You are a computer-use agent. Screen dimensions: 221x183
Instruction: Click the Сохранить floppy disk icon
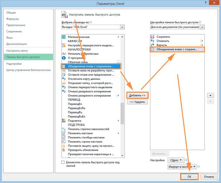(x=152, y=37)
